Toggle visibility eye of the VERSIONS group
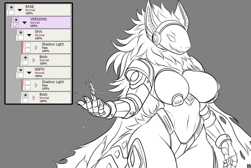The image size is (251, 168). coord(16,20)
